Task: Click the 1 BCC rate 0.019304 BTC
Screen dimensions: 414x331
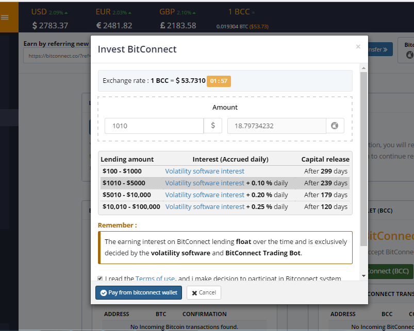Action: 232,27
